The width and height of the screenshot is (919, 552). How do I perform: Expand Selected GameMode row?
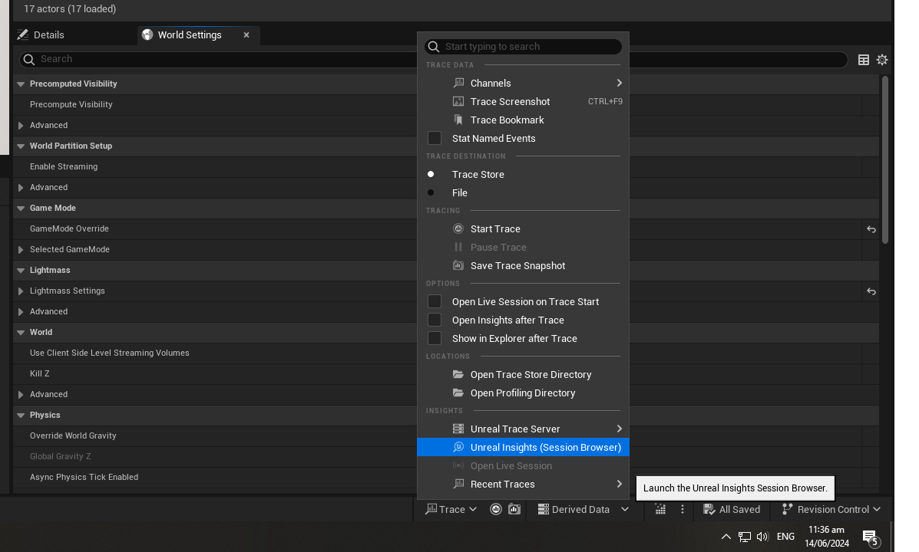click(x=21, y=250)
